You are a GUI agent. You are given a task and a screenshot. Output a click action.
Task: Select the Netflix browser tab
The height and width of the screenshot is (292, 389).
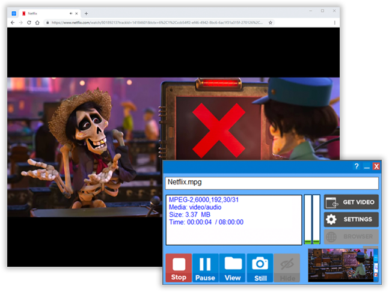pyautogui.click(x=50, y=13)
